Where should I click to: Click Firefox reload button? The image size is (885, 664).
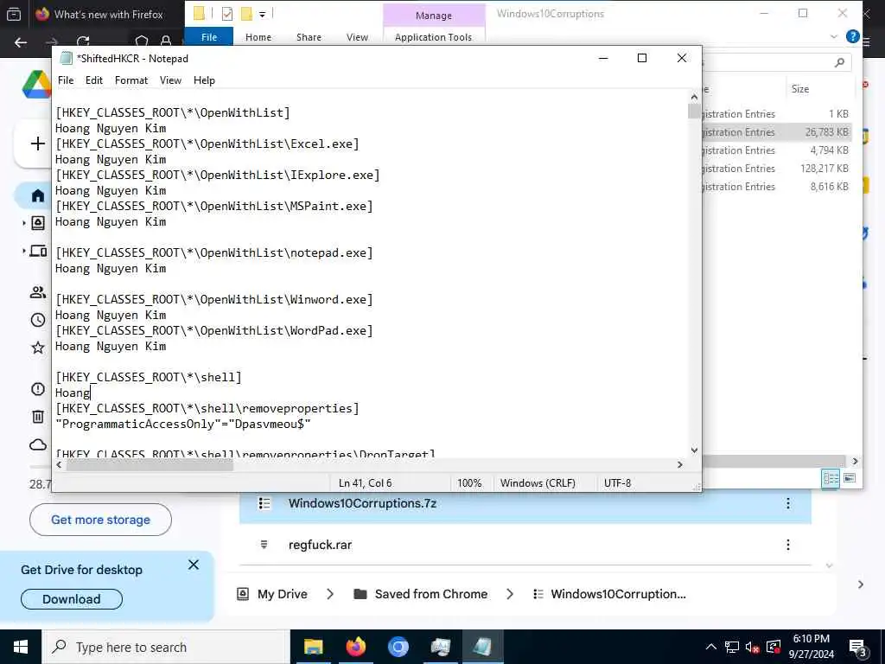click(x=84, y=41)
